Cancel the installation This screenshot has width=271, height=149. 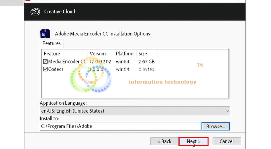pyautogui.click(x=227, y=141)
